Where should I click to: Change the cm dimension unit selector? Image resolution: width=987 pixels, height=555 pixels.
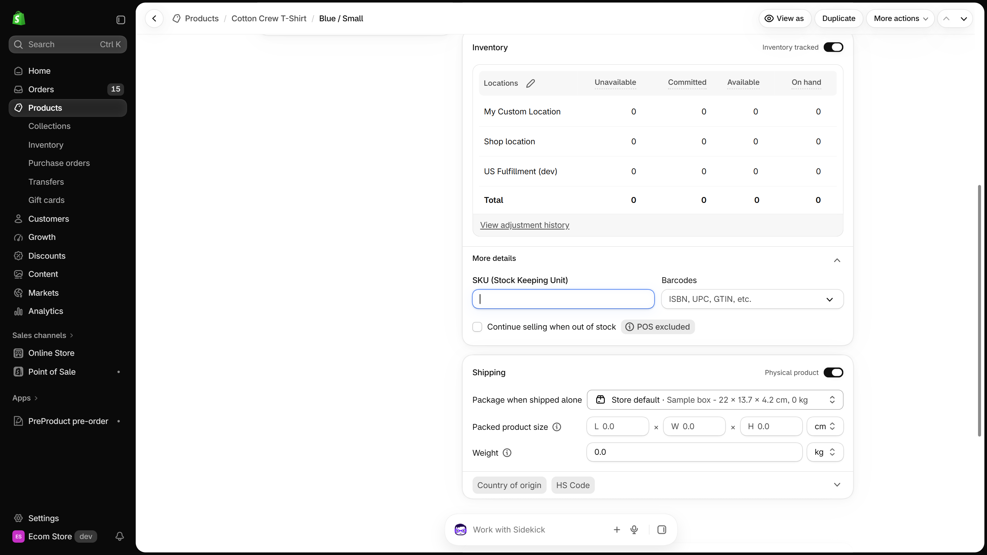(x=825, y=426)
